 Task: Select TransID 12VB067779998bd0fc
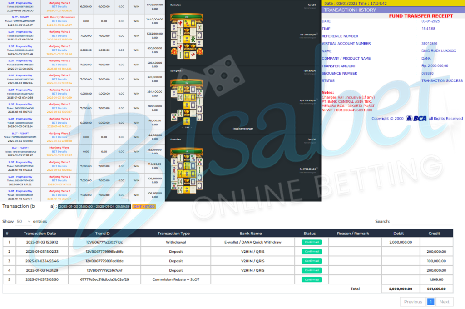tap(104, 251)
